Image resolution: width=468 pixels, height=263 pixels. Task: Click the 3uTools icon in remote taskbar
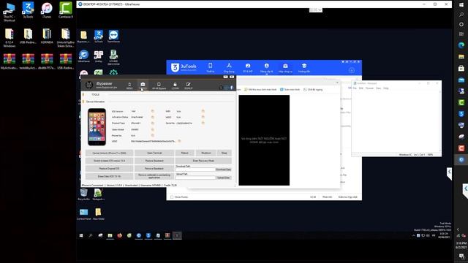[x=148, y=235]
